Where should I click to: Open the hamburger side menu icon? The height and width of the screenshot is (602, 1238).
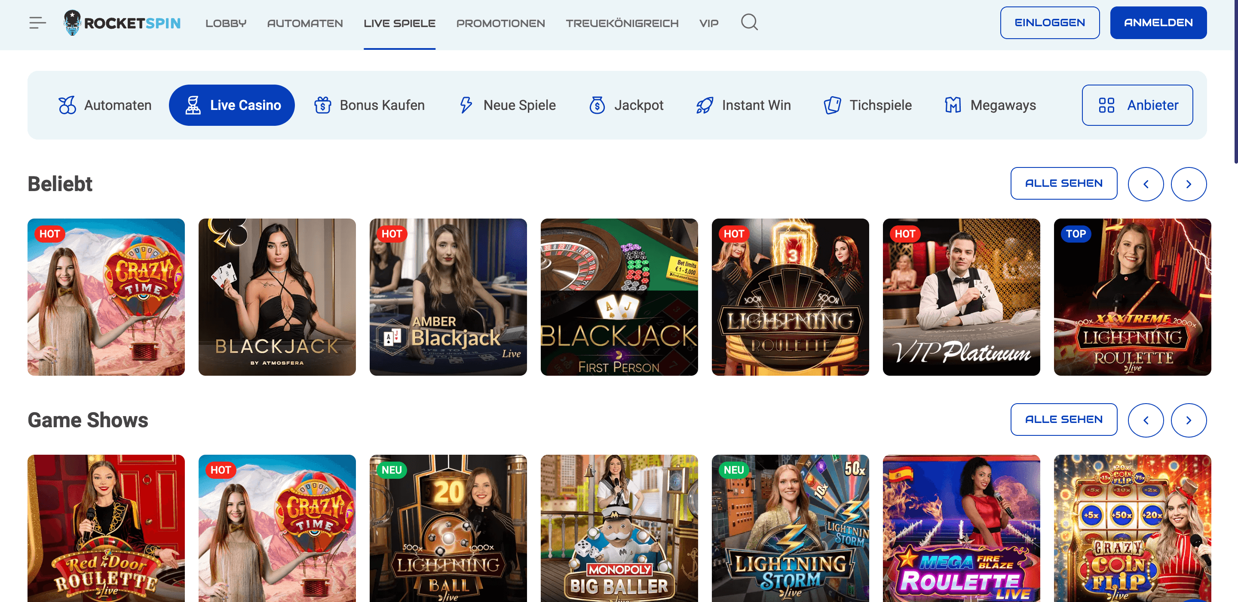click(37, 23)
